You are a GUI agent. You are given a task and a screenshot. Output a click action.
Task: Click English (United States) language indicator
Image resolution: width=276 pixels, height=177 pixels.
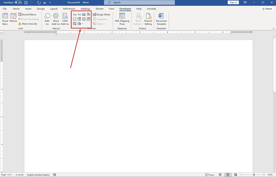click(38, 175)
